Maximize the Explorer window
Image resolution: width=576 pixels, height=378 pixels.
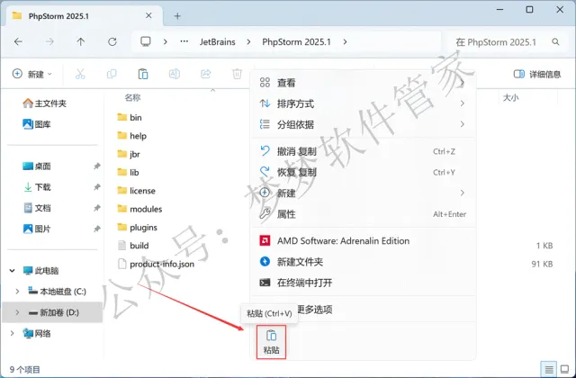coord(529,10)
